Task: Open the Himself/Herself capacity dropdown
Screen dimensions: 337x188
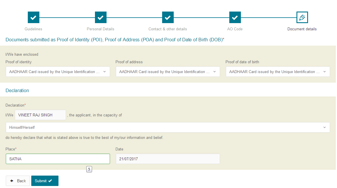Action: (x=168, y=127)
